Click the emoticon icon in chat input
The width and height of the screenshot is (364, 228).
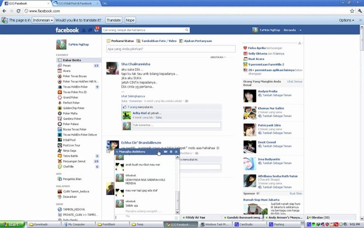[176, 218]
